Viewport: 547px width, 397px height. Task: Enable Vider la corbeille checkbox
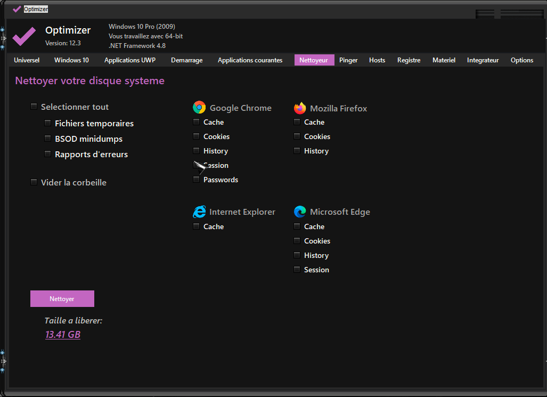(x=34, y=183)
